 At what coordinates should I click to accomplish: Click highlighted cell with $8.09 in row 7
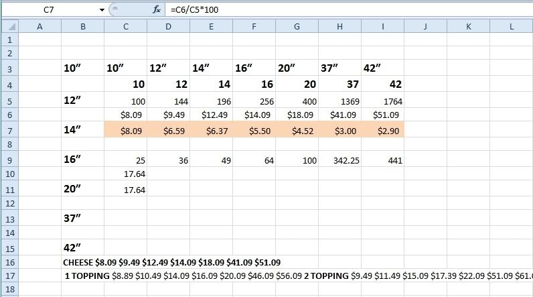[125, 131]
